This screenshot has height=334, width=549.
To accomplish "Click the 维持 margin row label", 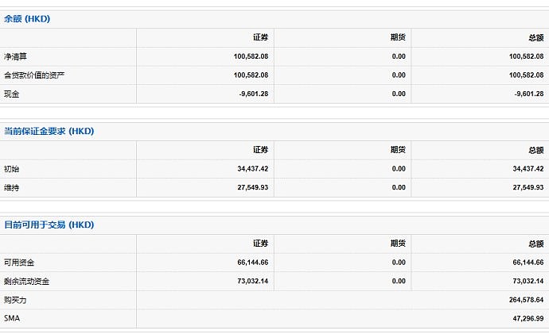I will 12,187.
